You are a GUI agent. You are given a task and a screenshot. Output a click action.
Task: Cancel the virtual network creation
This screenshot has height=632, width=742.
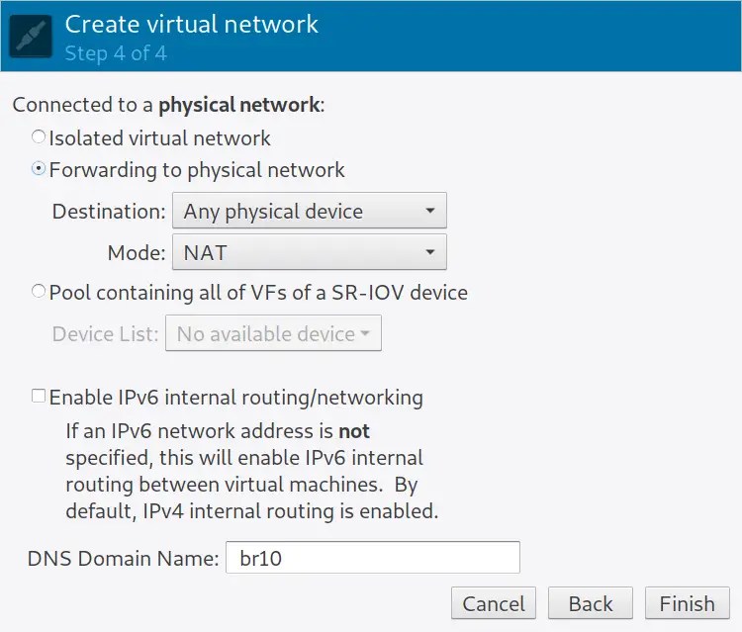(494, 603)
